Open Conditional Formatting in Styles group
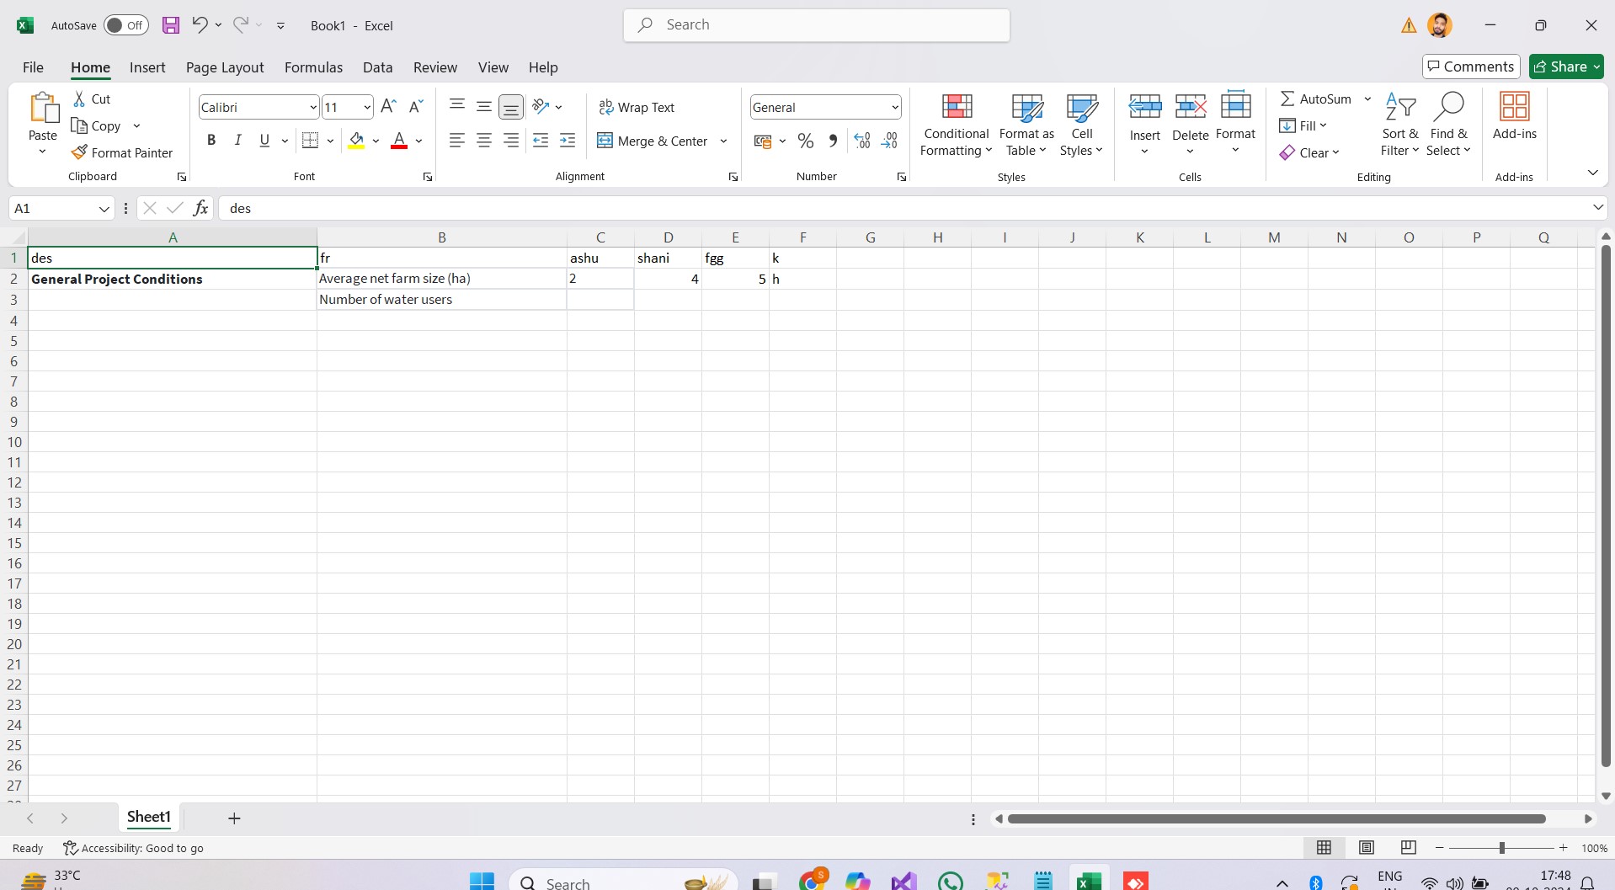1615x890 pixels. coord(956,125)
